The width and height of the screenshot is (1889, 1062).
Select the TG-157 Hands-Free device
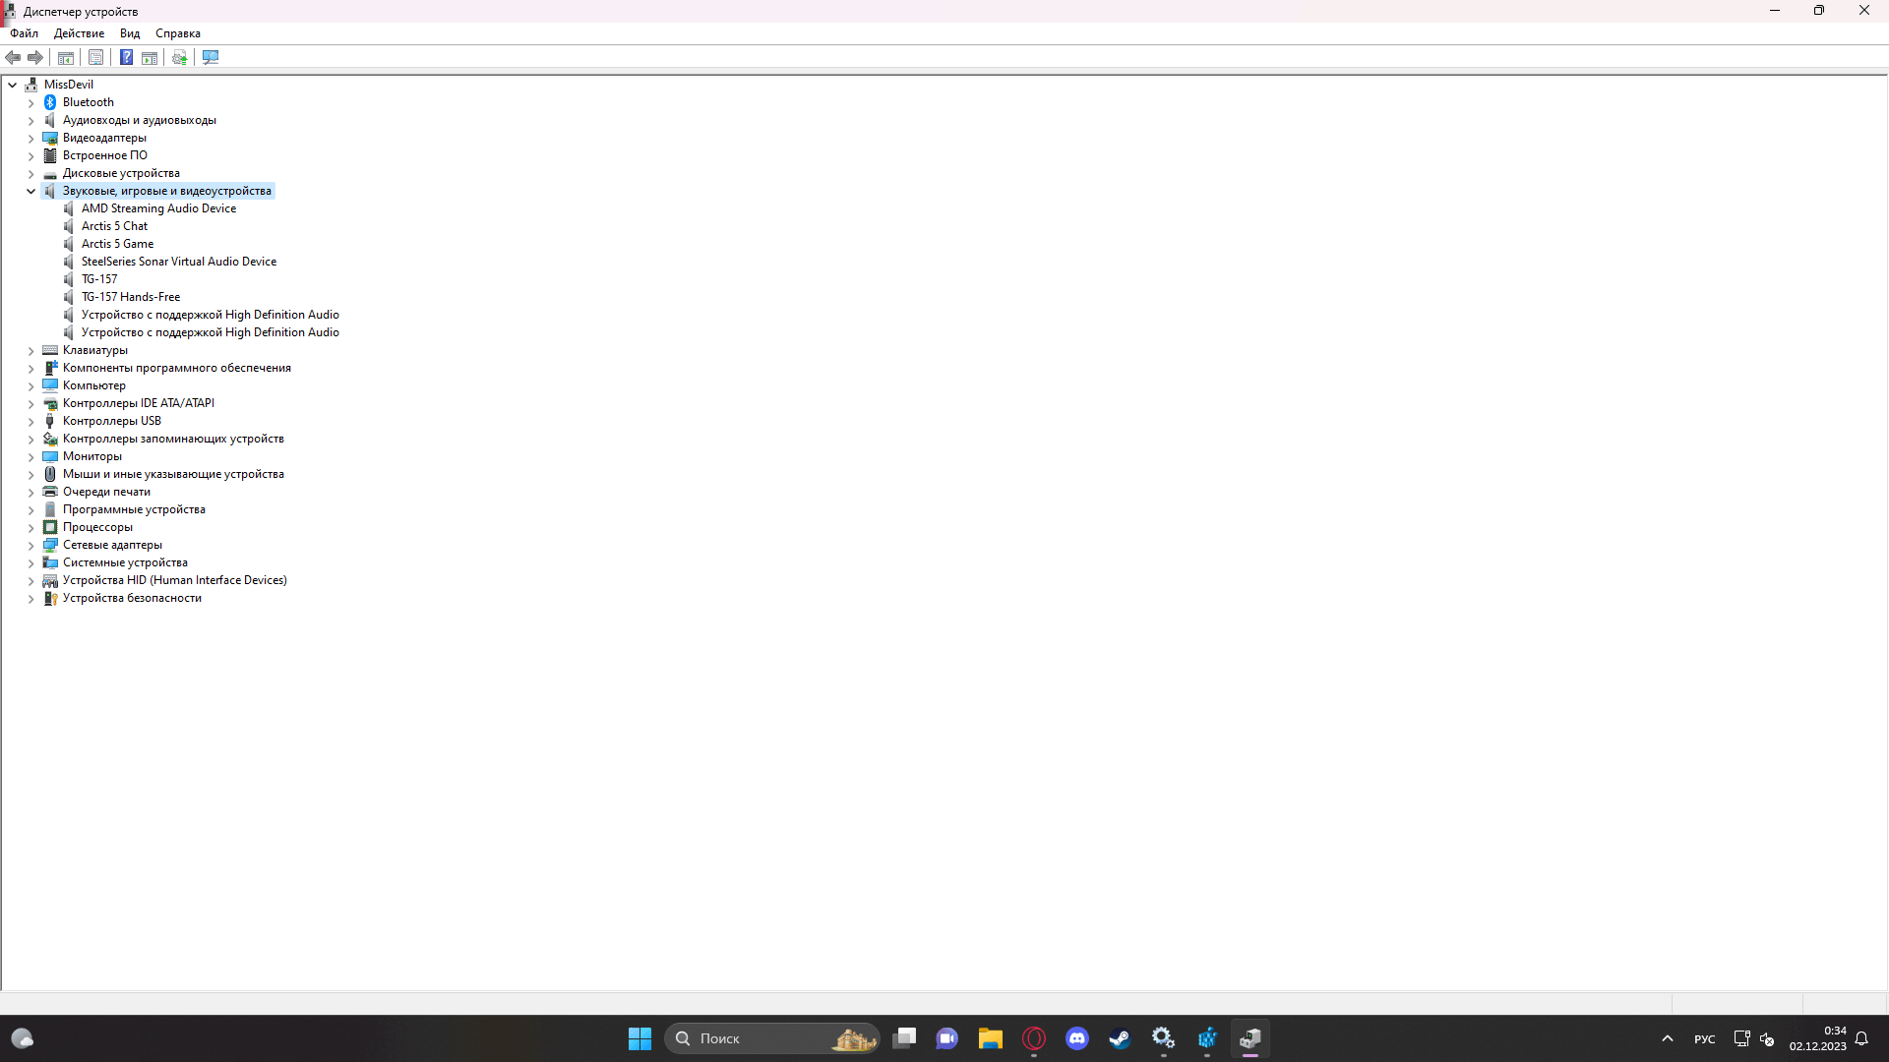tap(131, 297)
